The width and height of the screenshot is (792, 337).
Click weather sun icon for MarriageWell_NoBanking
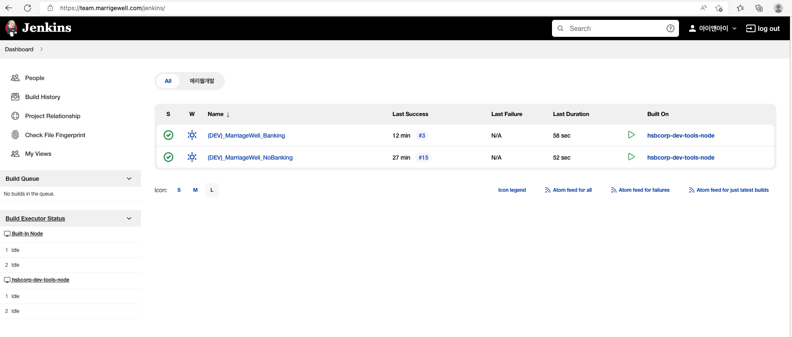192,157
